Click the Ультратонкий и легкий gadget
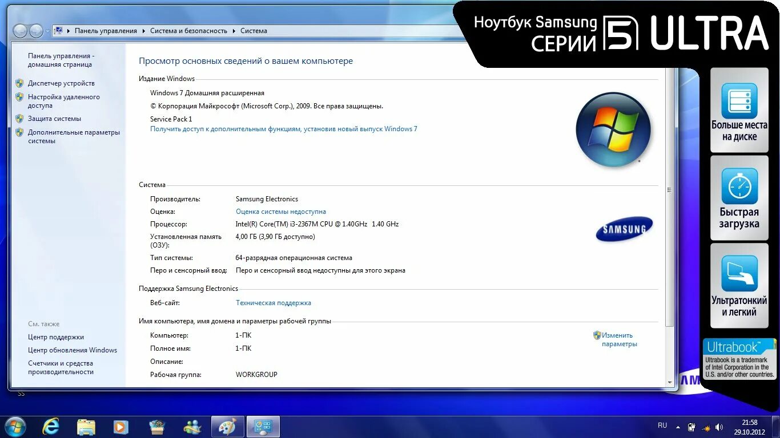 [x=739, y=286]
